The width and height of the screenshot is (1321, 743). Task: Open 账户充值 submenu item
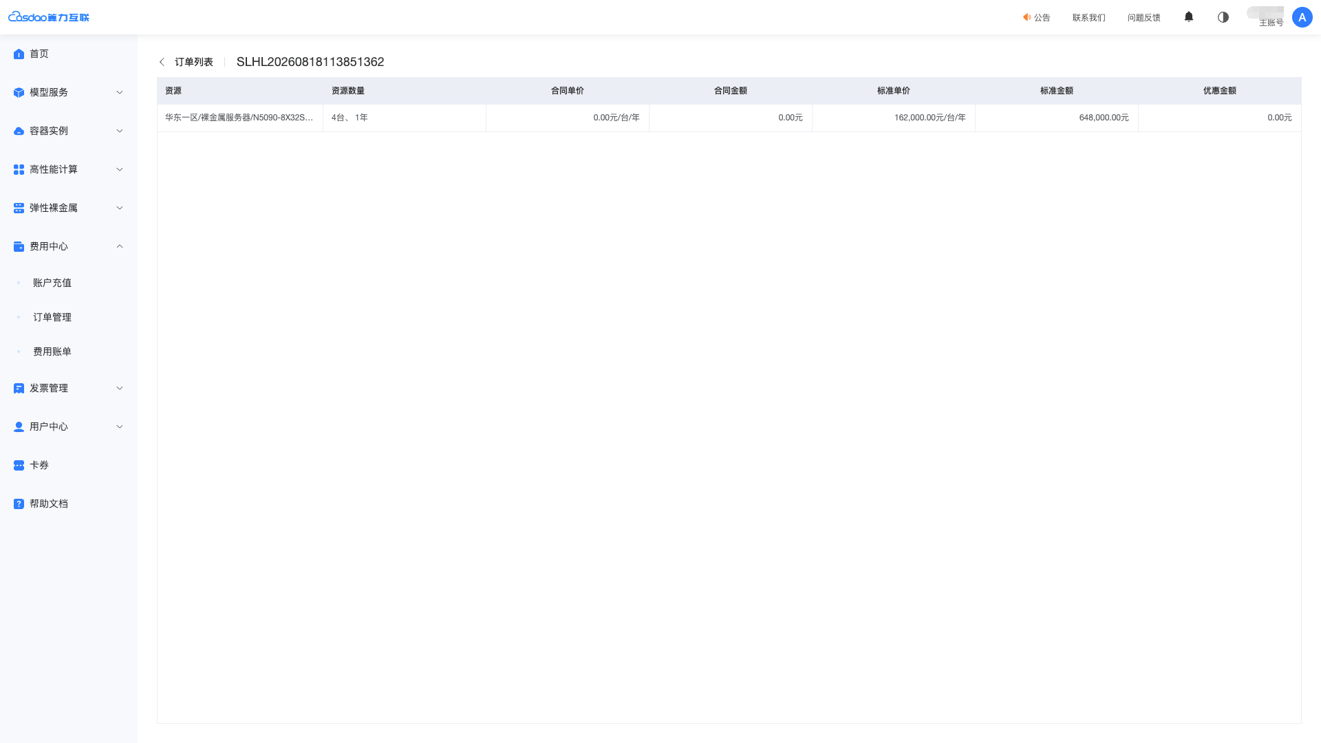[52, 283]
